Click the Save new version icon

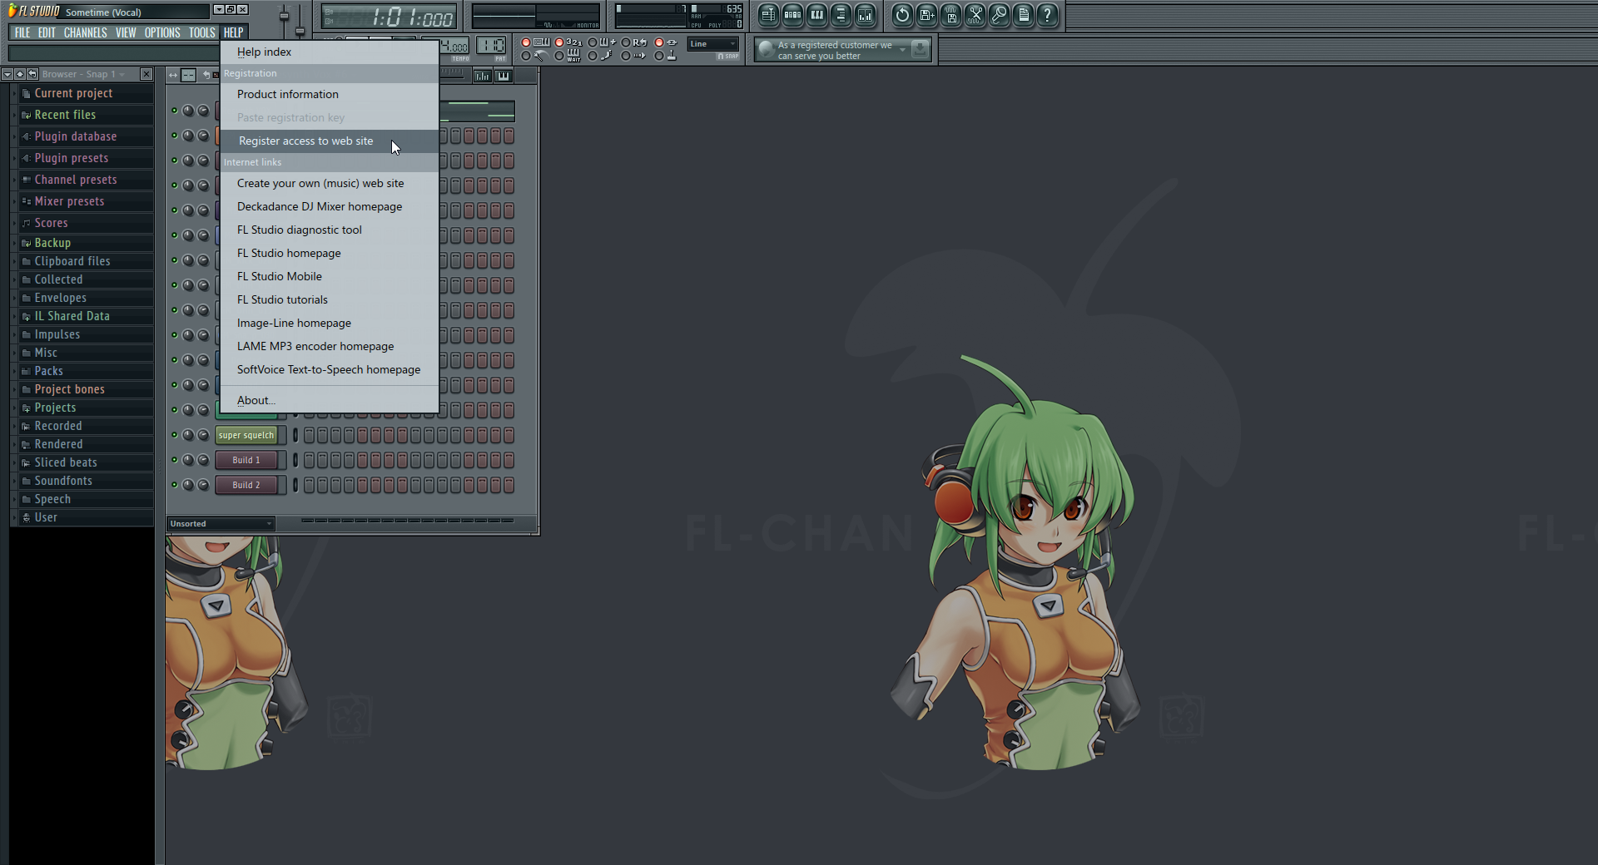926,14
